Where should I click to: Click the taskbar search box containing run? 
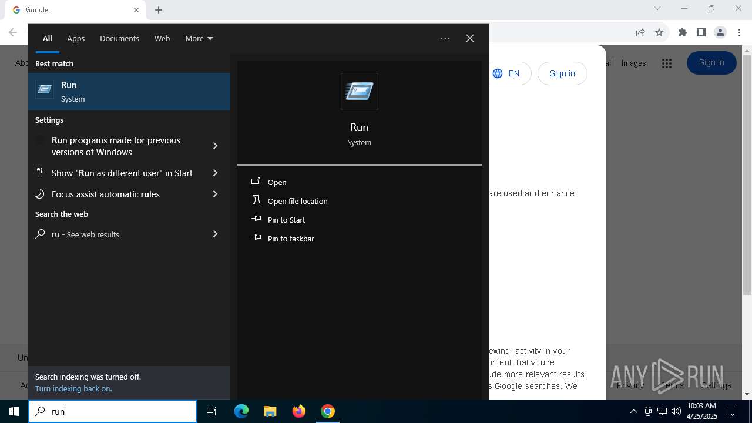tap(113, 411)
